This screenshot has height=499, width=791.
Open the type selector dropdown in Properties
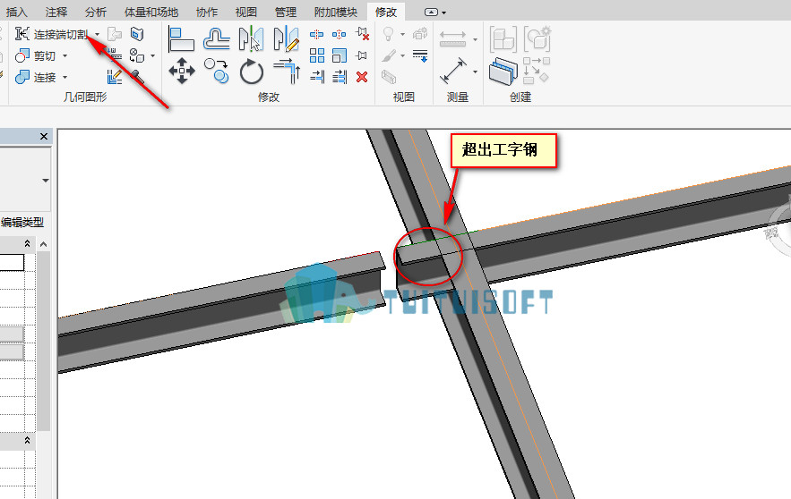pos(46,181)
